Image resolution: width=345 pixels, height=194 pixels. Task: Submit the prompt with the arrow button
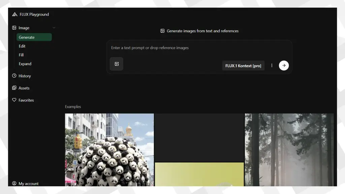click(x=284, y=65)
